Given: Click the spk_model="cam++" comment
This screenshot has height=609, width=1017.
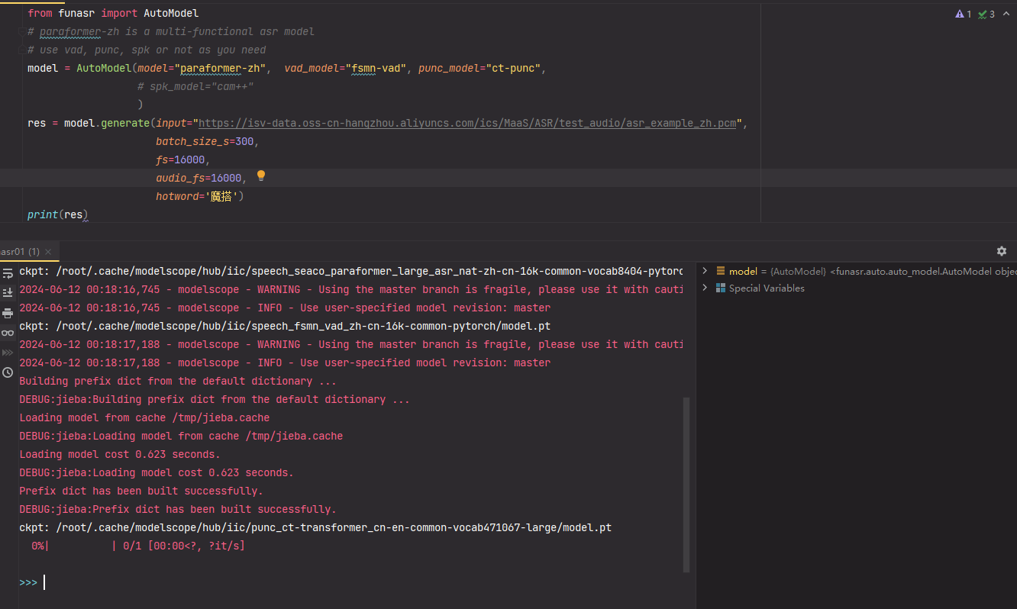Looking at the screenshot, I should (195, 86).
